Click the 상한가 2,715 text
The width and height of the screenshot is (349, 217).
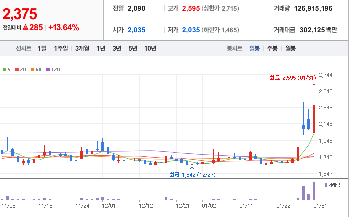click(x=220, y=8)
